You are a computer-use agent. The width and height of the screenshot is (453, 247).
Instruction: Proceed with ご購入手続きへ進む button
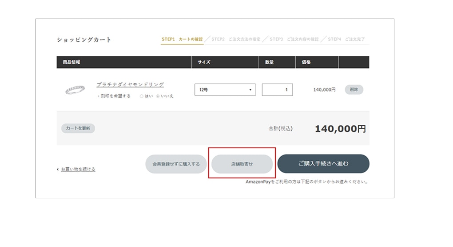[x=323, y=164]
